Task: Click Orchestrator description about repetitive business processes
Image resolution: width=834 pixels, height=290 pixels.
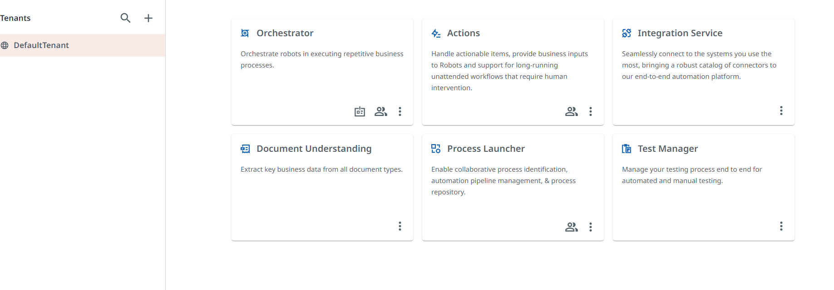Action: pyautogui.click(x=322, y=59)
